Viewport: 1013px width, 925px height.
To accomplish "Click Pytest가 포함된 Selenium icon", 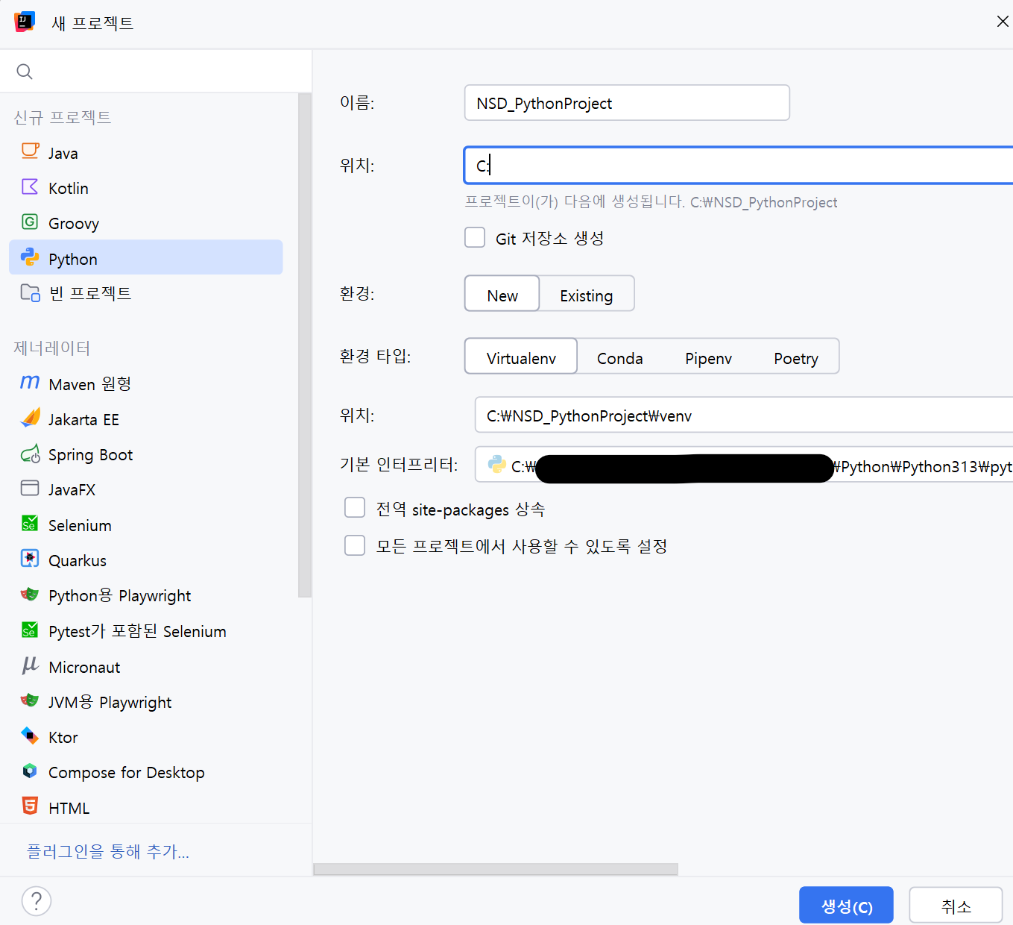I will tap(30, 630).
